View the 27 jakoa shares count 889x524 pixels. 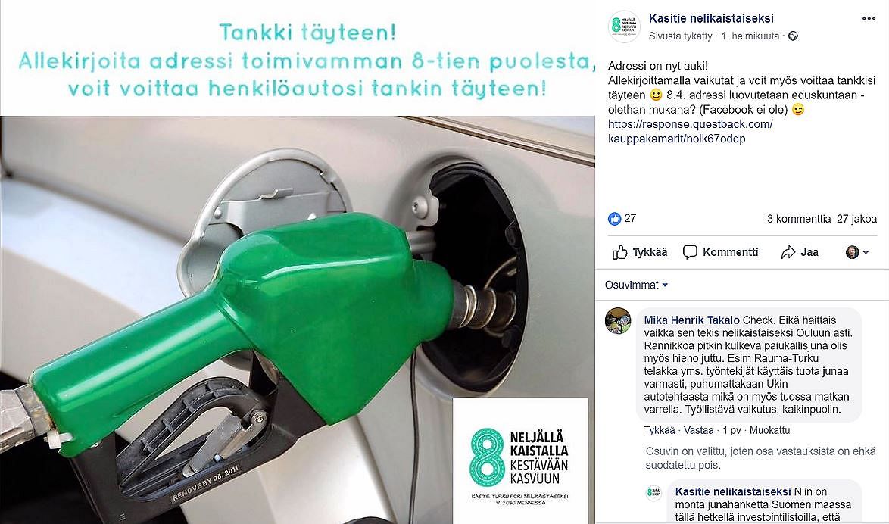[856, 218]
